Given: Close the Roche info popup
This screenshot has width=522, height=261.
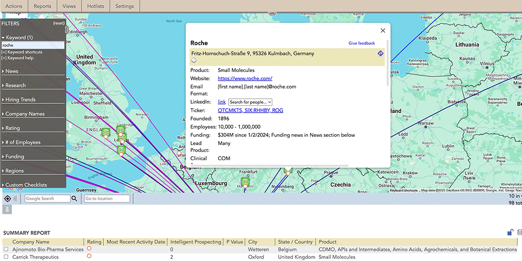Looking at the screenshot, I should pyautogui.click(x=383, y=31).
